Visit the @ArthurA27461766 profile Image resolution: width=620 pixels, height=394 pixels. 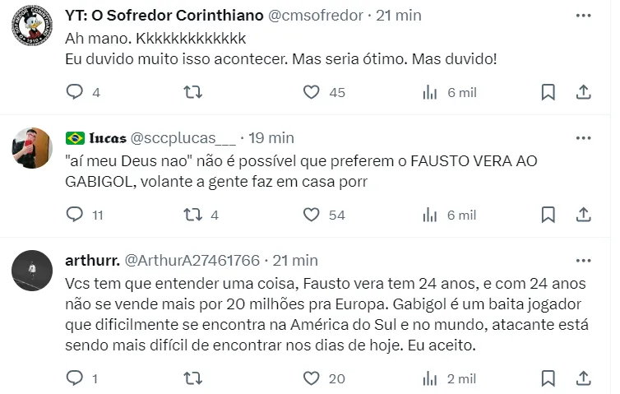point(191,260)
